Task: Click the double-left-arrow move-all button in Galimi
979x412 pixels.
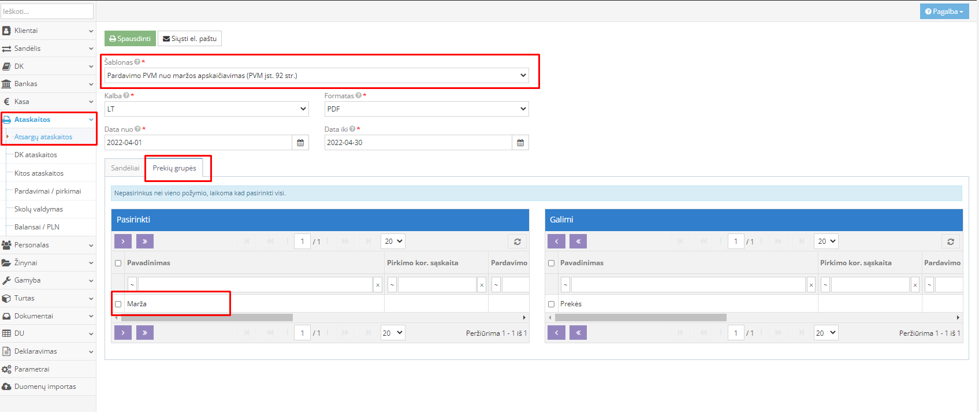Action: (x=578, y=242)
